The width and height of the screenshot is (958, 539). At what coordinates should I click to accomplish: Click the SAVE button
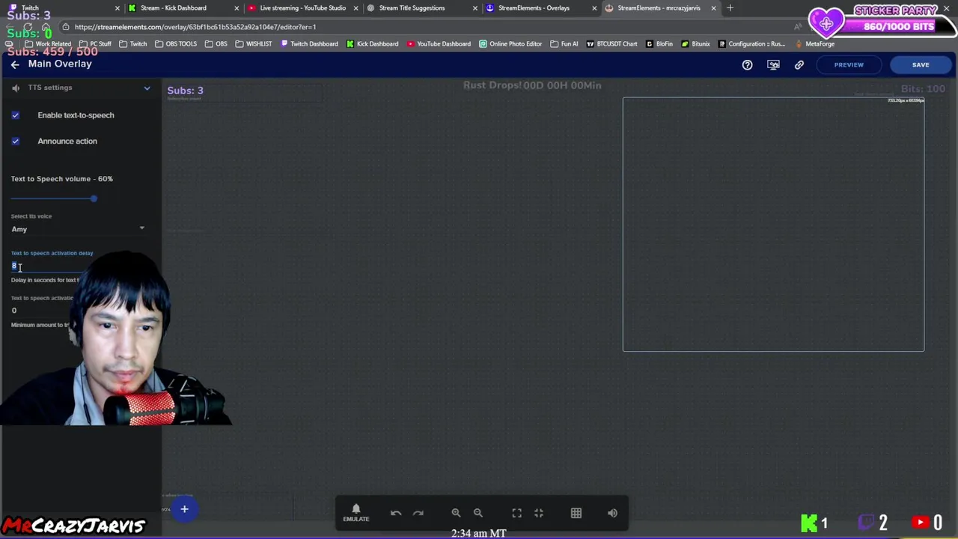[x=921, y=64]
